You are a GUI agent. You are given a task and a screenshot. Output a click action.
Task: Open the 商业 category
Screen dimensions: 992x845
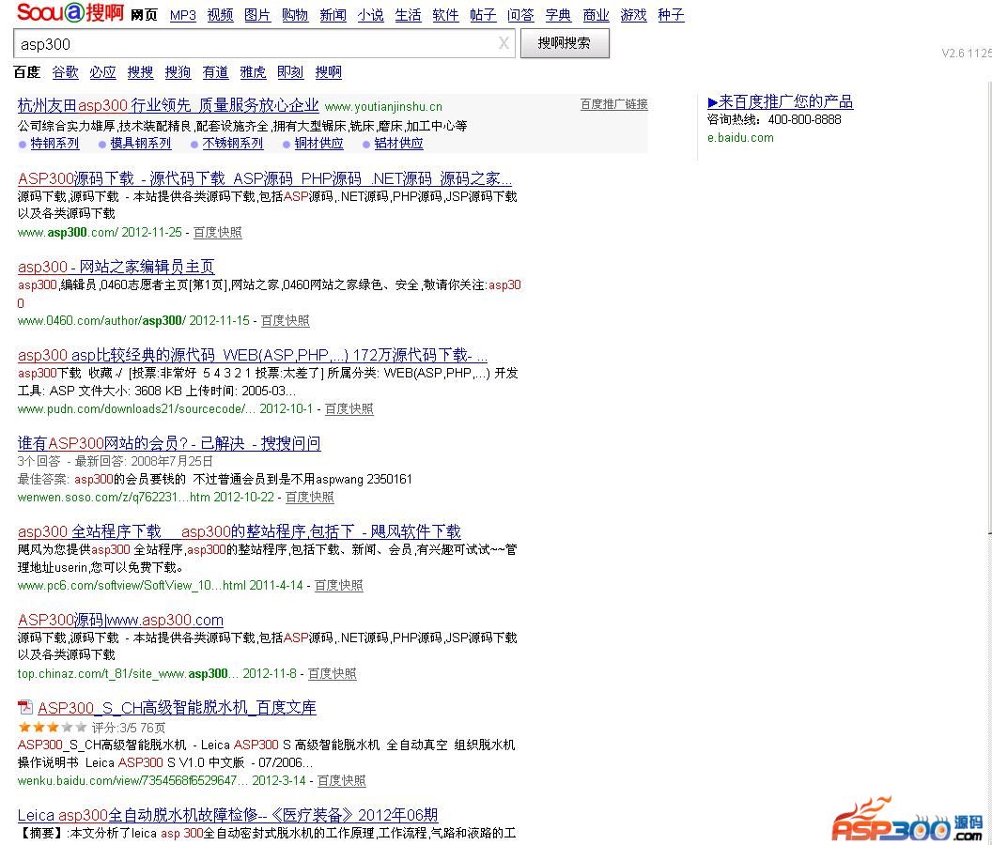tap(596, 15)
